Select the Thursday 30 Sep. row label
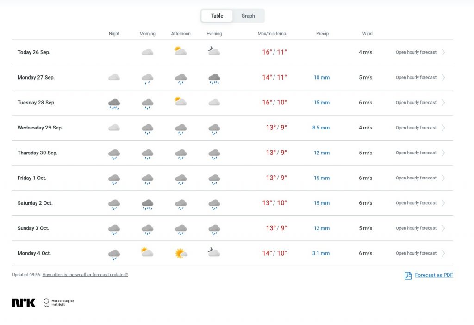Screen dimensions: 474x325 [x=37, y=153]
